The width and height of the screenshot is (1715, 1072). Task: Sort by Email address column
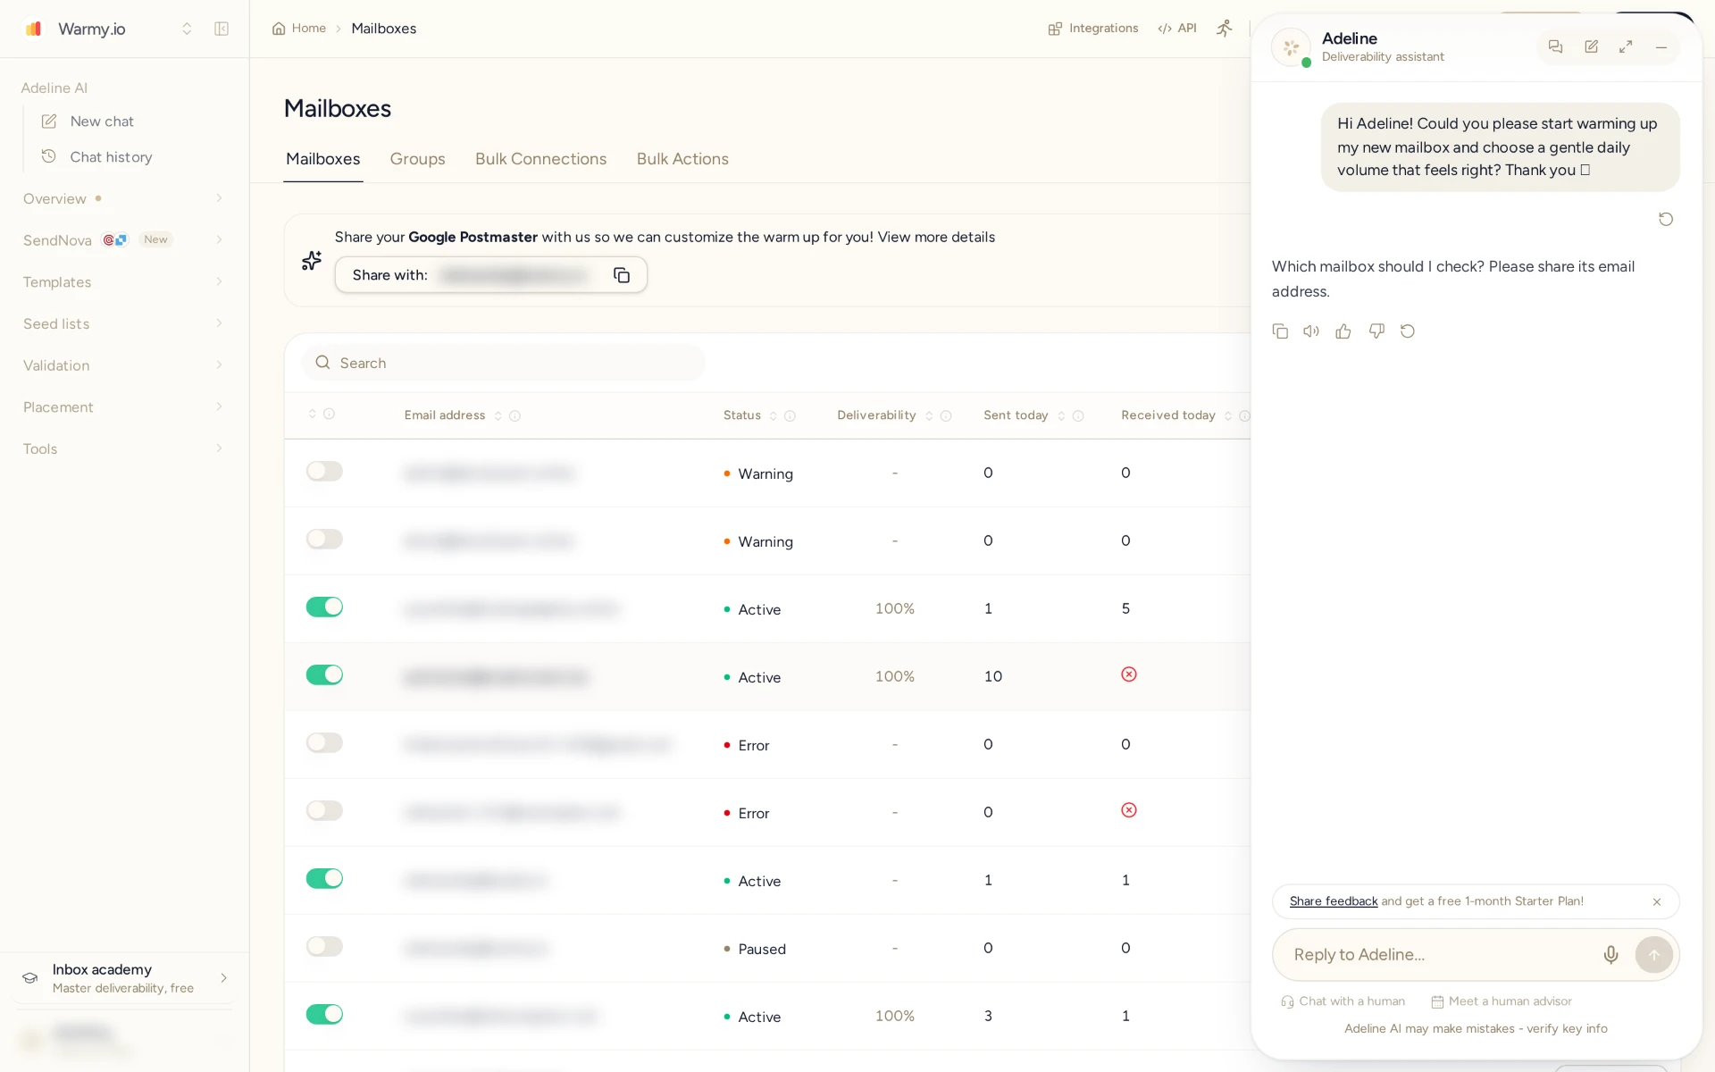click(498, 416)
